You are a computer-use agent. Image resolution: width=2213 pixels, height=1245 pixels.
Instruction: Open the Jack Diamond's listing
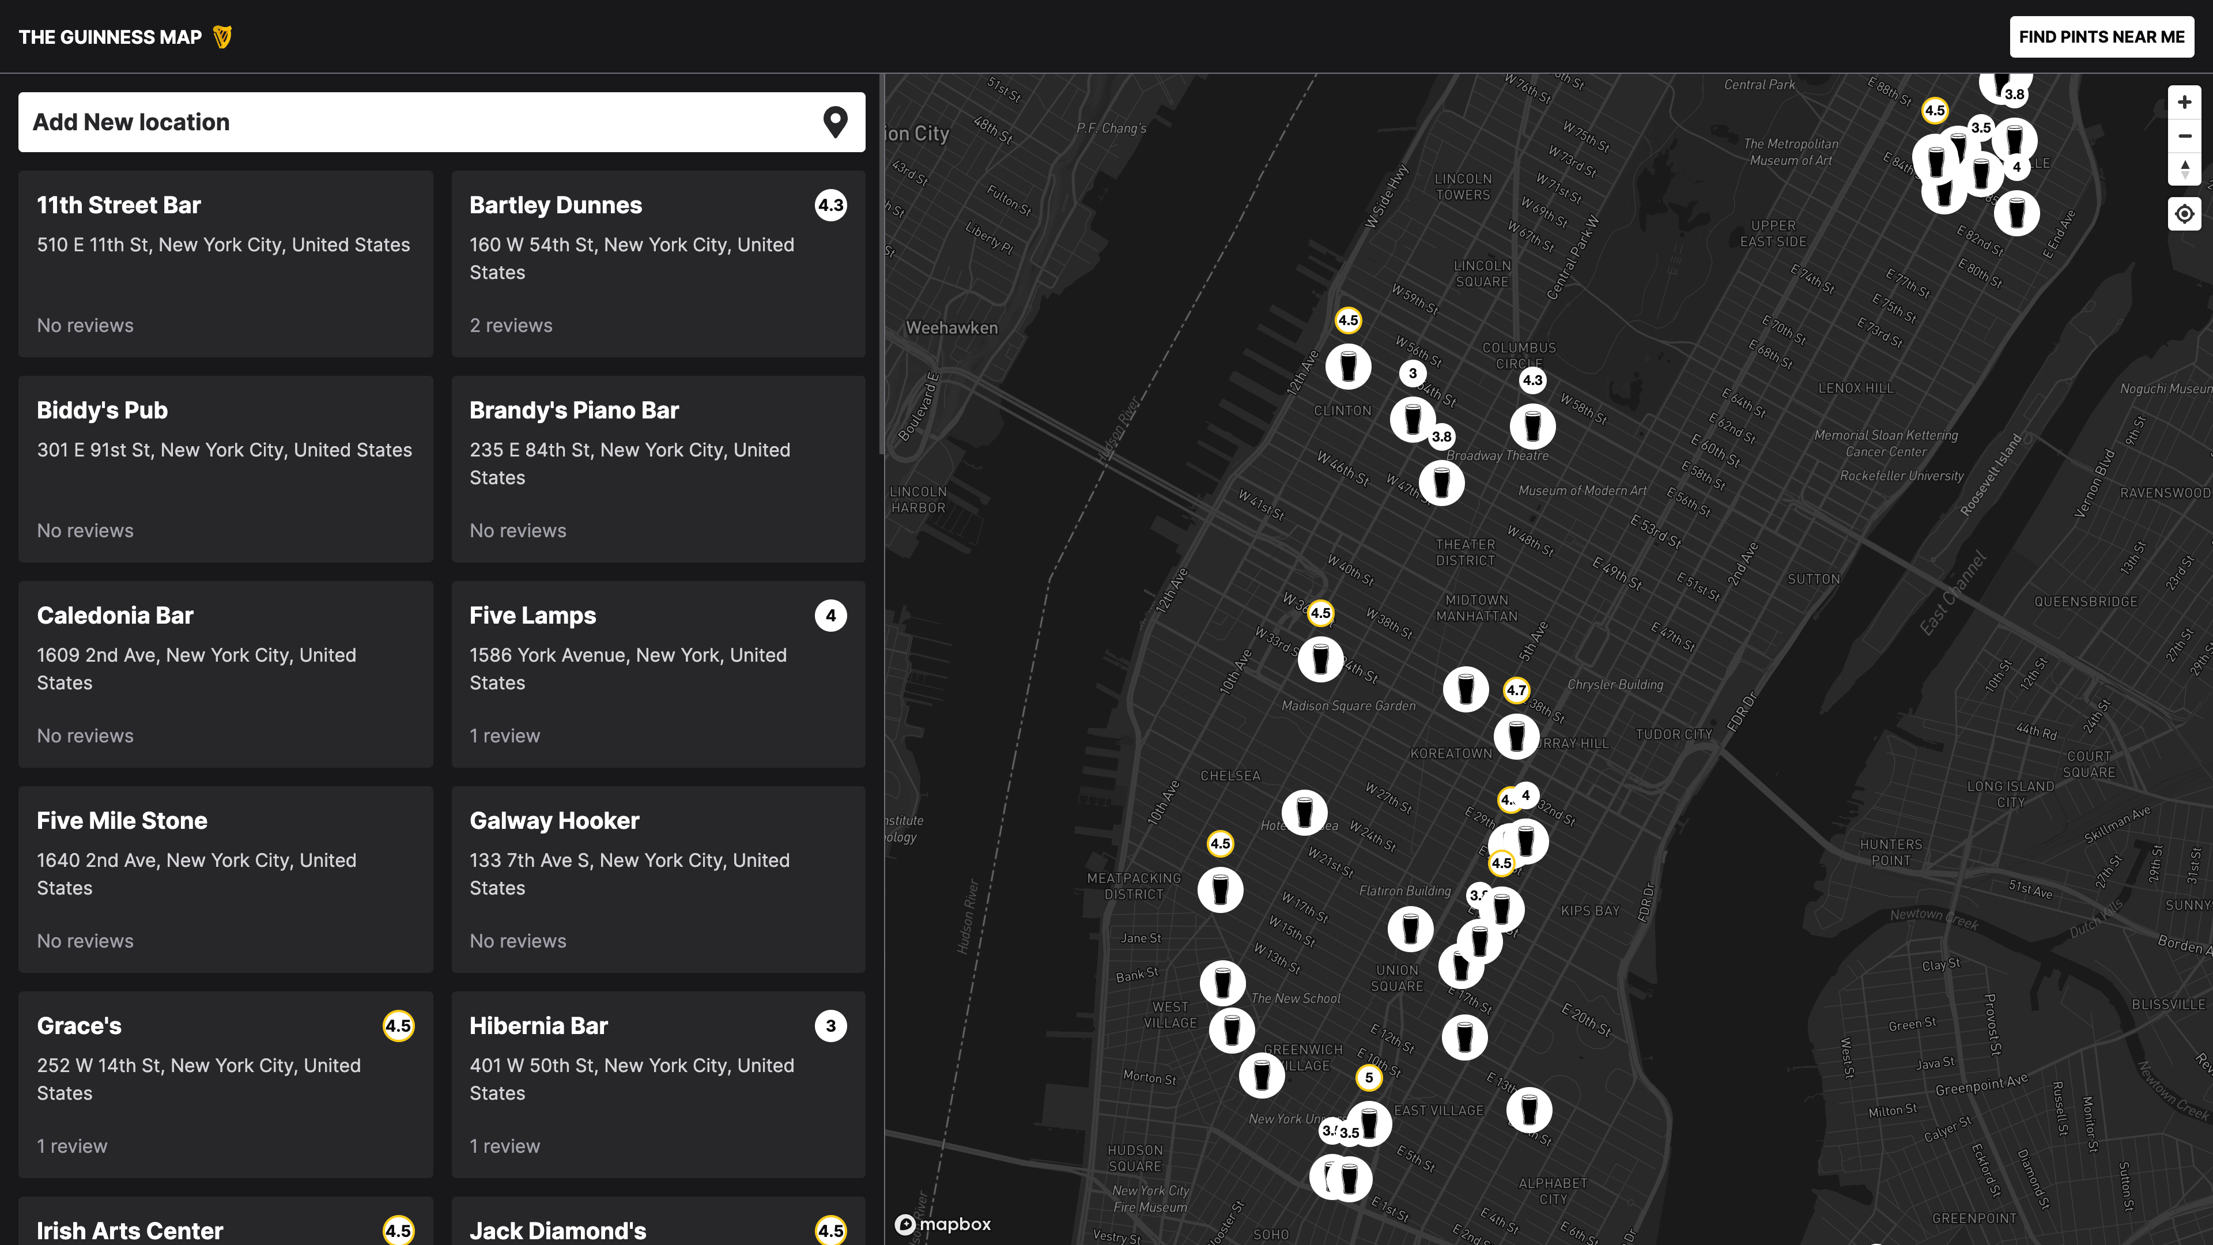click(x=658, y=1221)
